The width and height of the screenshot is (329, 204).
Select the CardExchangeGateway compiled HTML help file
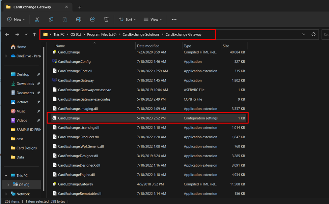tap(148, 184)
